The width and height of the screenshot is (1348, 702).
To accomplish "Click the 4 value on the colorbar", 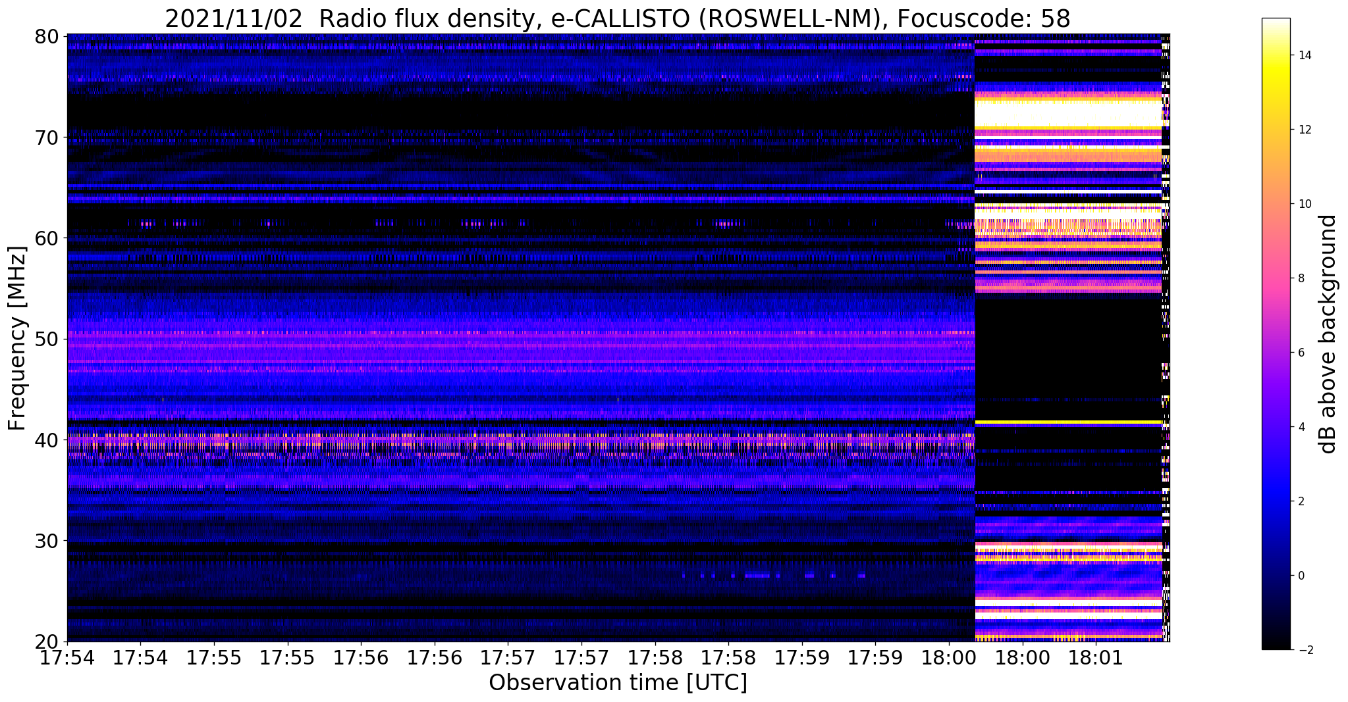I will [x=1301, y=427].
